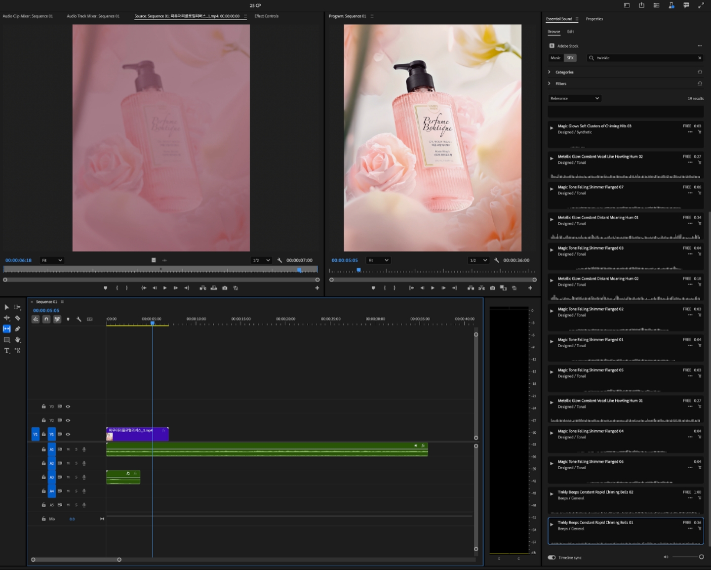Select the SFX filter button
The width and height of the screenshot is (711, 570).
pos(570,58)
